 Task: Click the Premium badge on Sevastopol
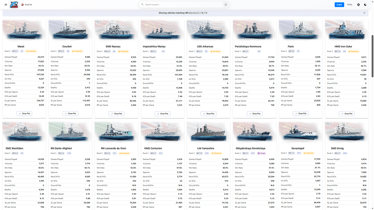click(x=309, y=153)
